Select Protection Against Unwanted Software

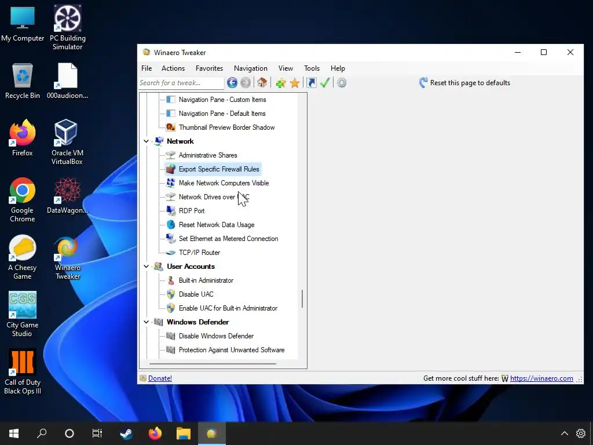(232, 349)
